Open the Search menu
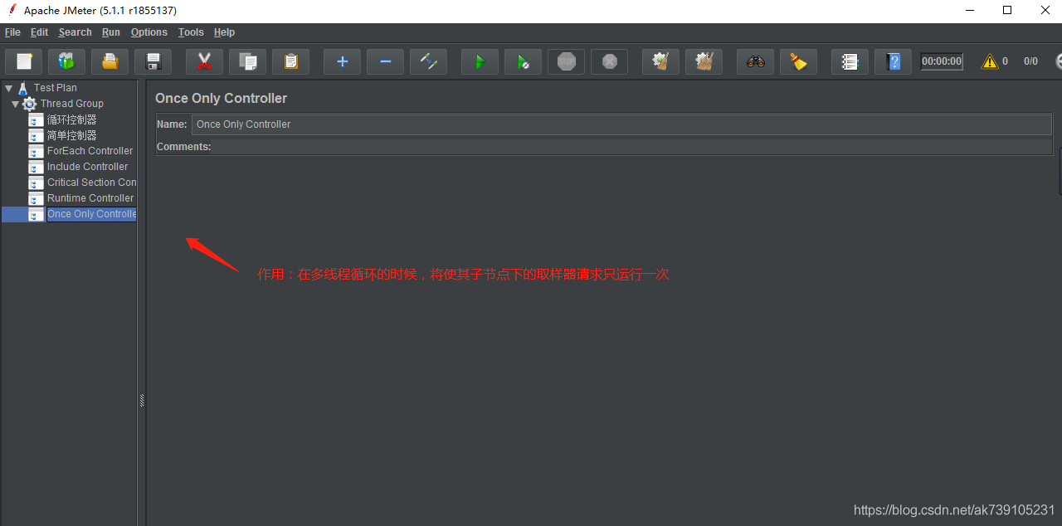This screenshot has width=1062, height=526. click(x=75, y=32)
